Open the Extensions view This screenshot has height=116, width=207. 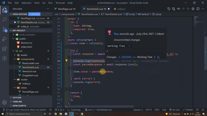point(5,49)
